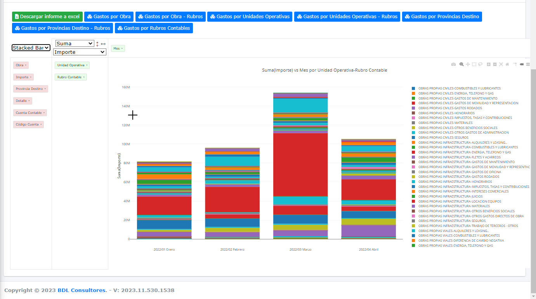Choose the Box Select tool icon
The width and height of the screenshot is (536, 299).
point(474,64)
